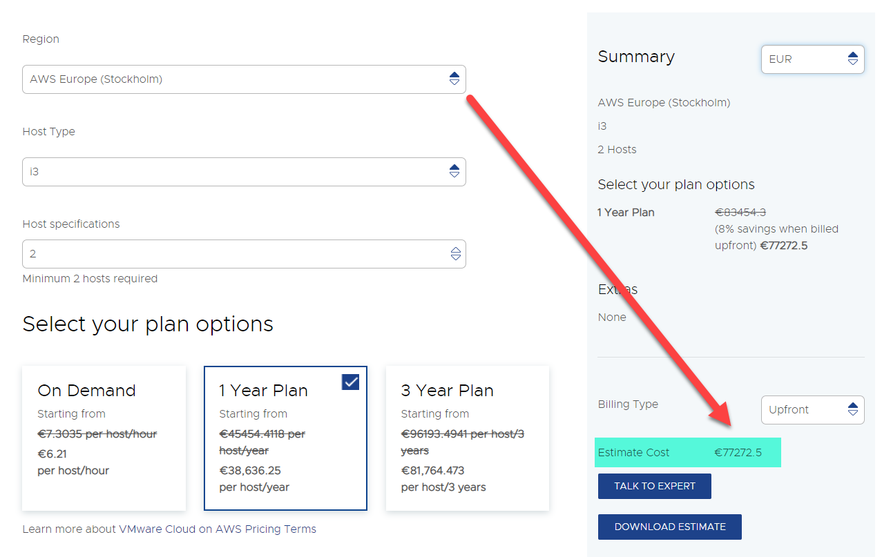
Task: Click the Host Type dropdown arrow icon
Action: [x=454, y=171]
